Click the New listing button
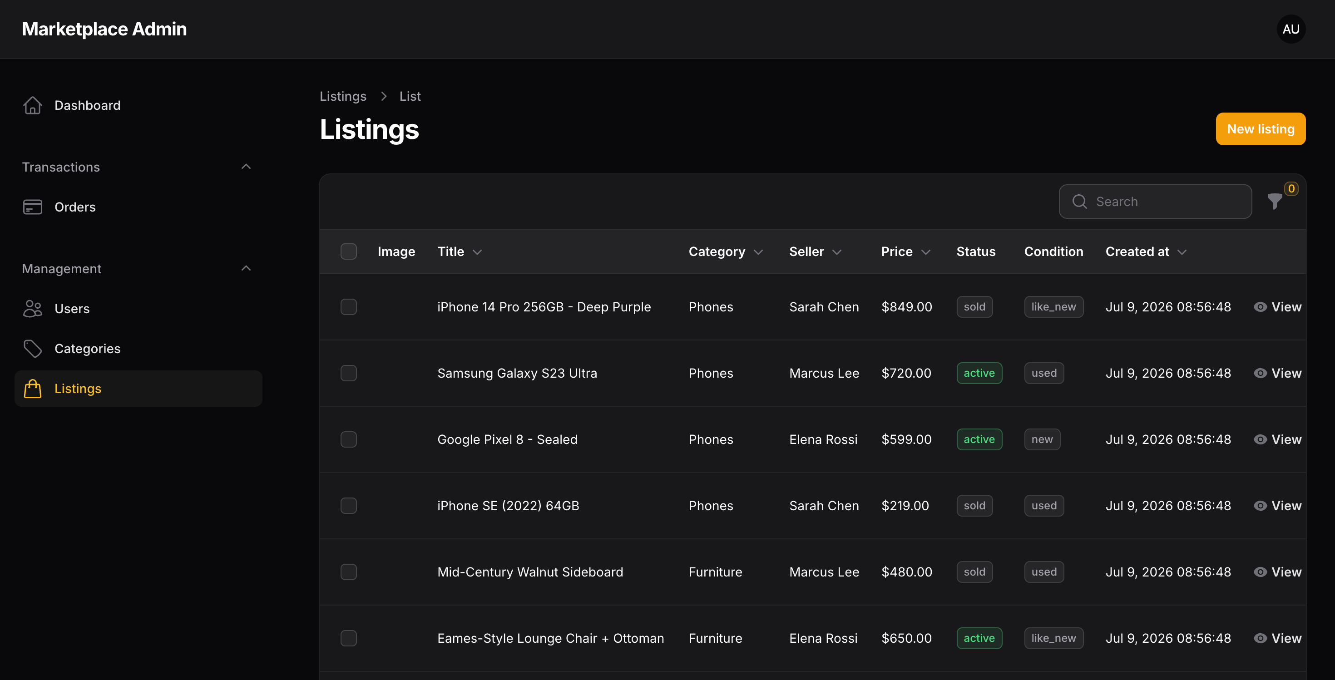This screenshot has width=1335, height=680. point(1261,129)
